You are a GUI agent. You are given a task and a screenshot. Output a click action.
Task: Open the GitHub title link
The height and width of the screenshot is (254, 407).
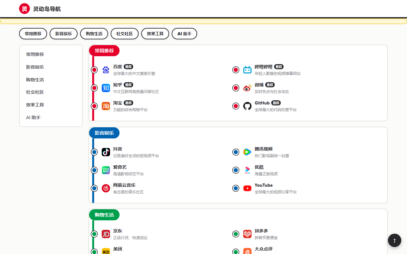262,103
